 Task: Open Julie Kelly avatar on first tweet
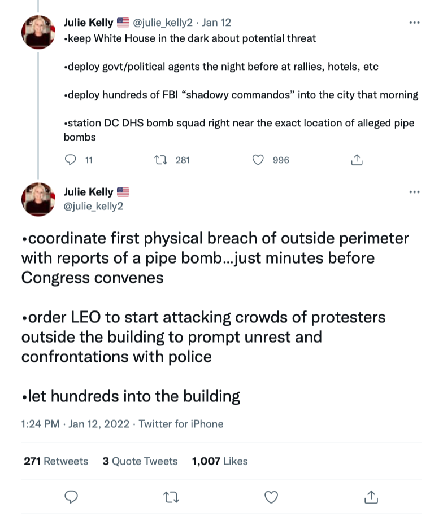(x=38, y=32)
